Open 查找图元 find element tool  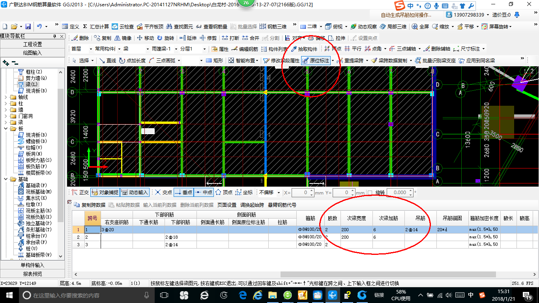click(180, 26)
